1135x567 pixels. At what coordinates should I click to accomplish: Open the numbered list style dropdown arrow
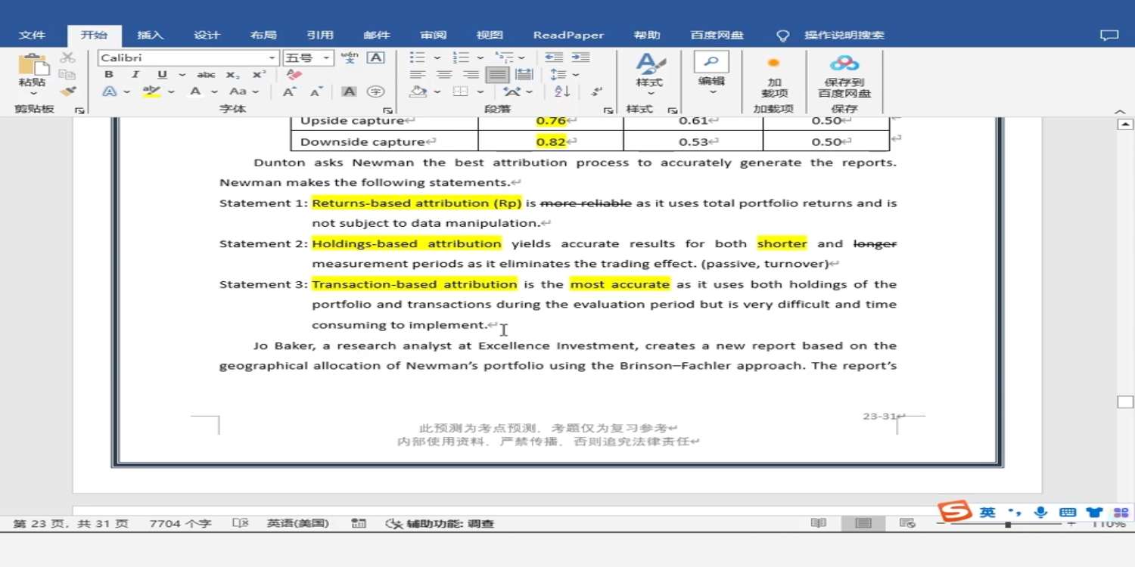[480, 57]
